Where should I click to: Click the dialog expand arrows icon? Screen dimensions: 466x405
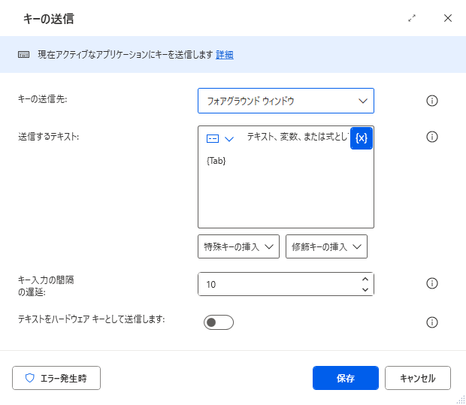pos(412,18)
